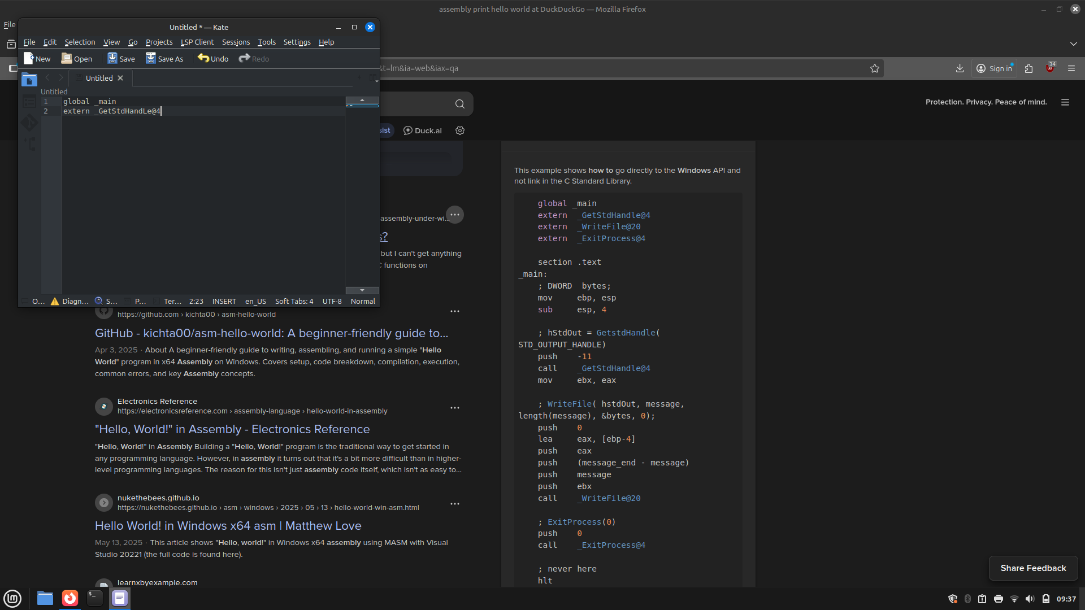Click the Undo arrow icon

click(x=203, y=58)
